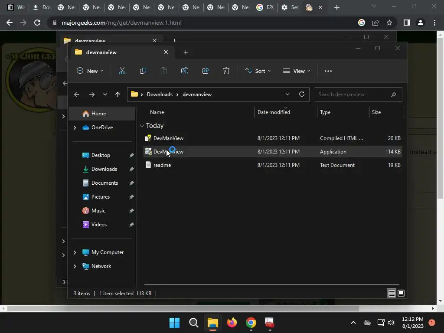The image size is (444, 333).
Task: Sort by the Size column header
Action: coord(376,112)
